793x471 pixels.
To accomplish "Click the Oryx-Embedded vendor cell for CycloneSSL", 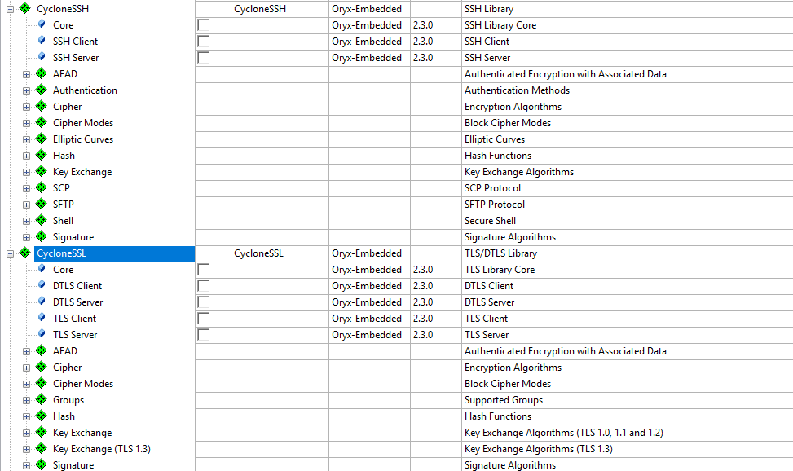I will coord(367,253).
